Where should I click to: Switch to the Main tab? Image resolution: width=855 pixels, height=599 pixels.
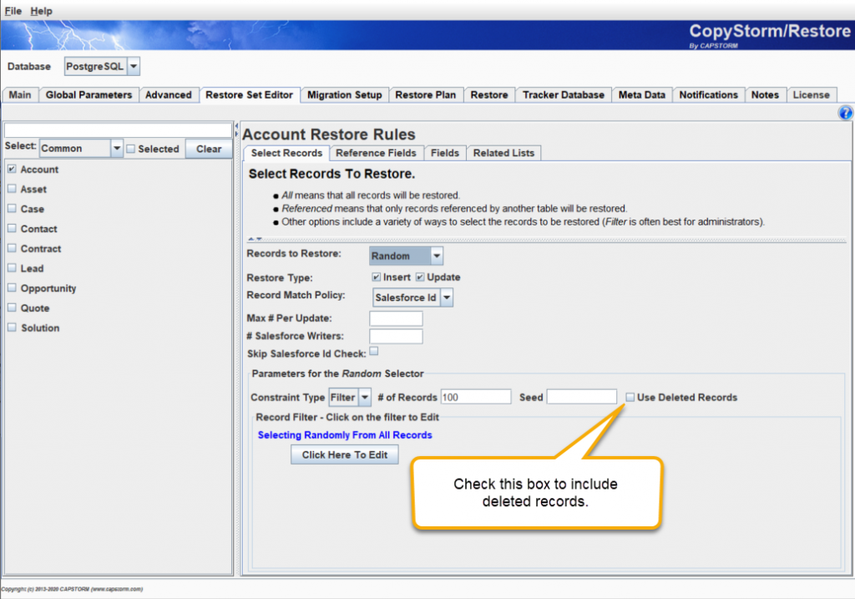pyautogui.click(x=20, y=95)
